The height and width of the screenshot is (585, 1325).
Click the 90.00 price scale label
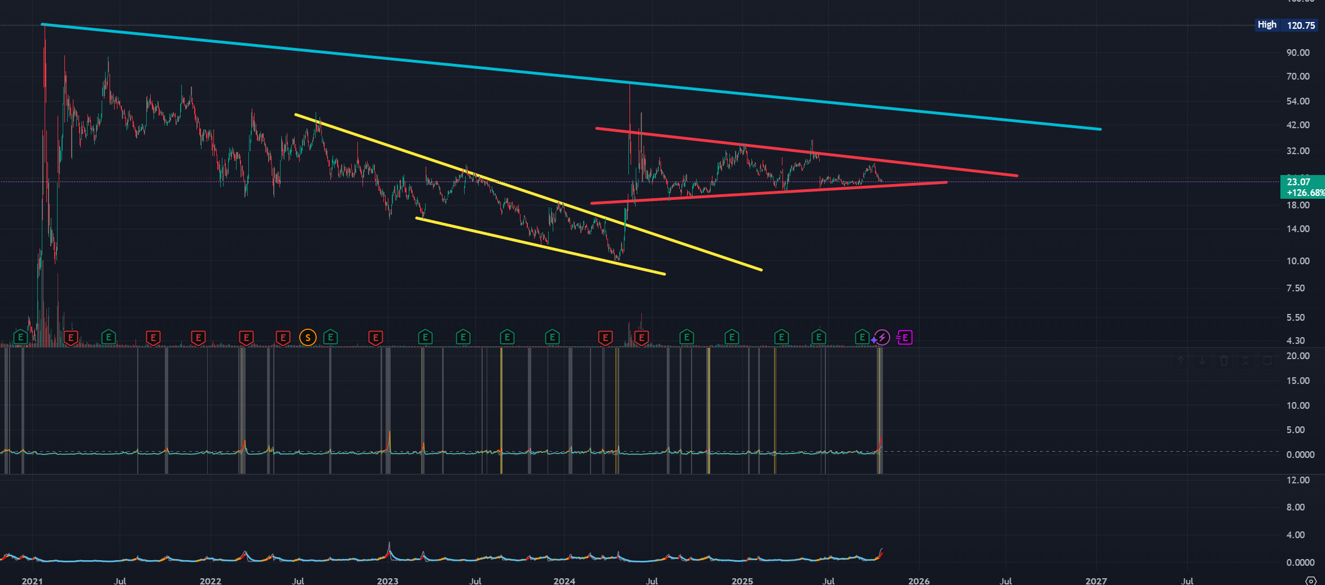point(1298,53)
